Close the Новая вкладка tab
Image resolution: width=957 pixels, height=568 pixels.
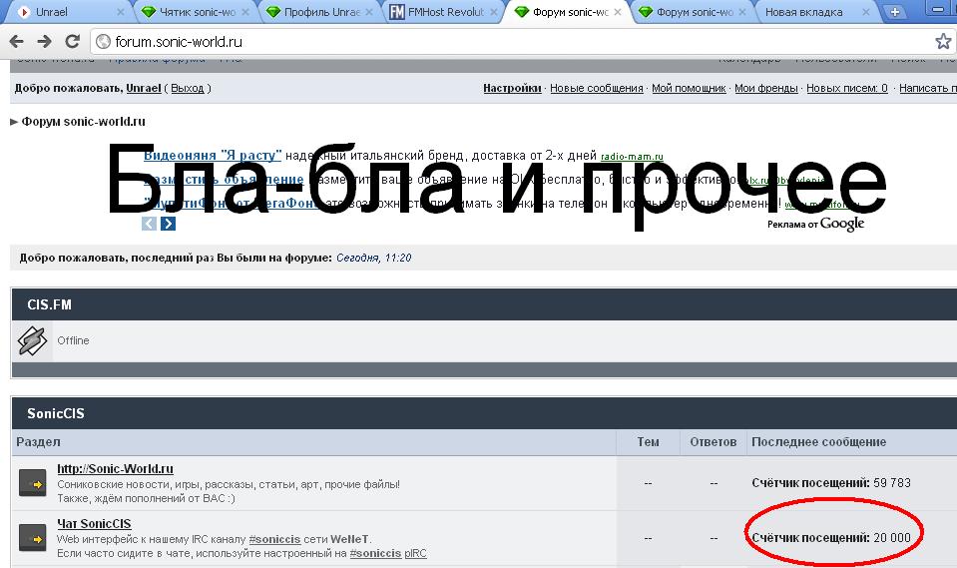[x=866, y=12]
